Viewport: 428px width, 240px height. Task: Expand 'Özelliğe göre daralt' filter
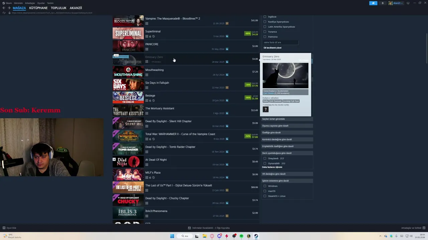287,133
